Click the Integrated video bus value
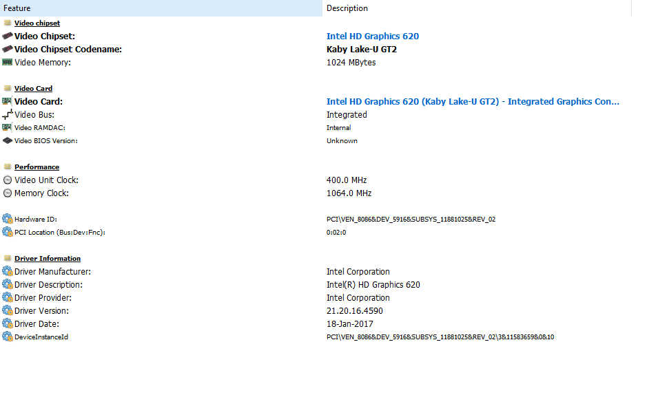 [x=347, y=115]
